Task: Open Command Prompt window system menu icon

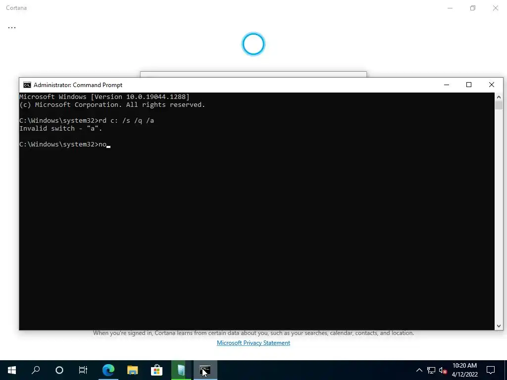Action: (x=27, y=85)
